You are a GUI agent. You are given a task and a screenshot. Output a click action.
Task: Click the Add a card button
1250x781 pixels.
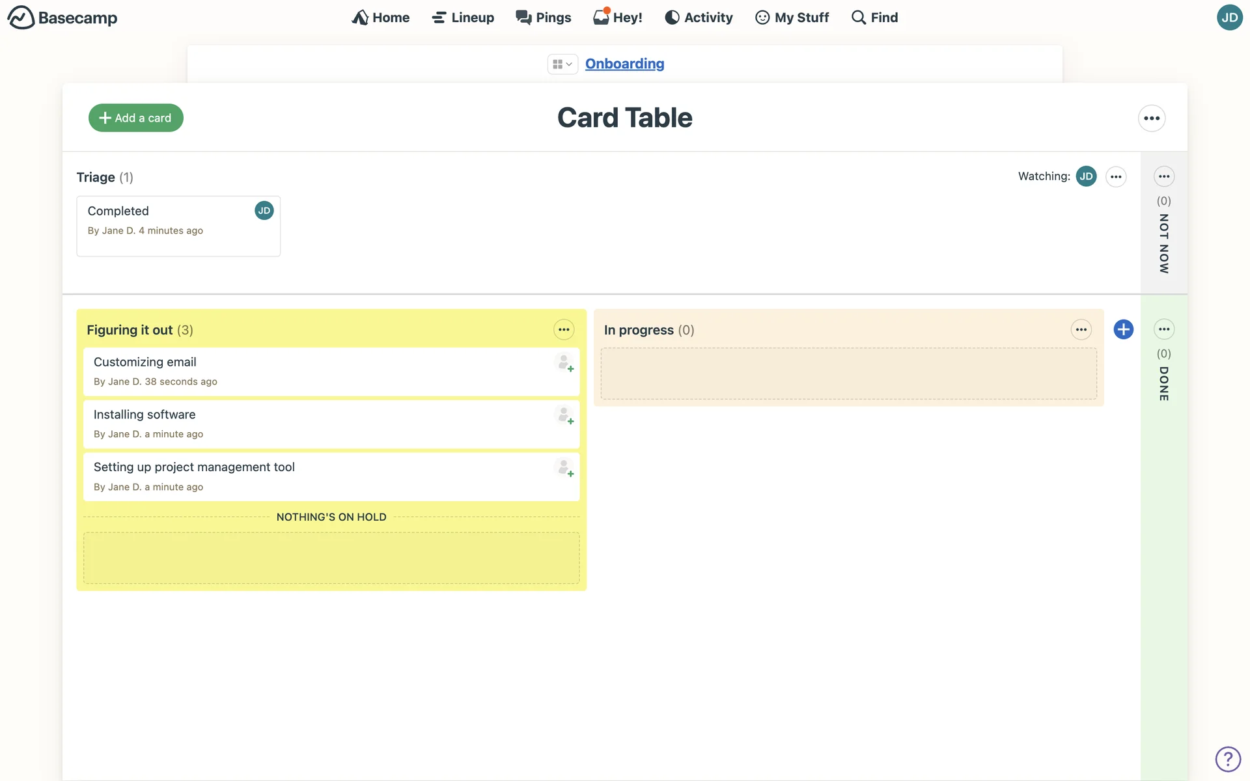click(x=135, y=118)
